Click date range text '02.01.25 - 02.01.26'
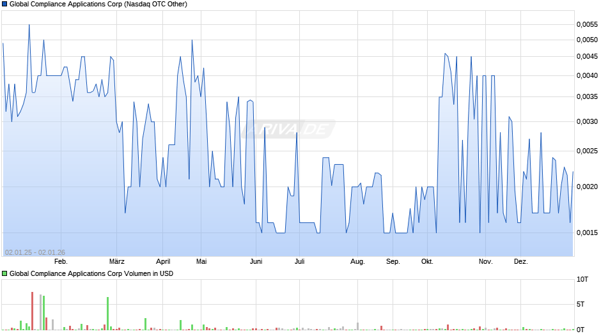The width and height of the screenshot is (601, 336). [x=35, y=252]
